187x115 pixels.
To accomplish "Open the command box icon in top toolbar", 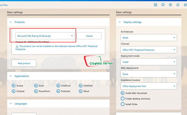I will coord(155,5).
